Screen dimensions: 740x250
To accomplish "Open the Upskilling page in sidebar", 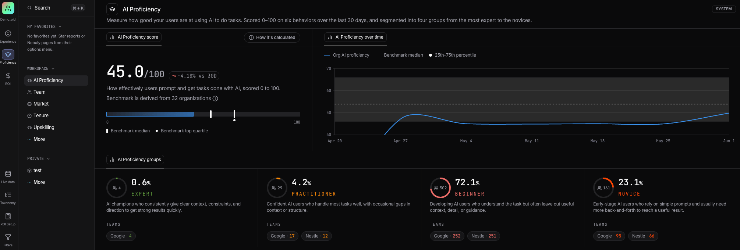I will 56,127.
